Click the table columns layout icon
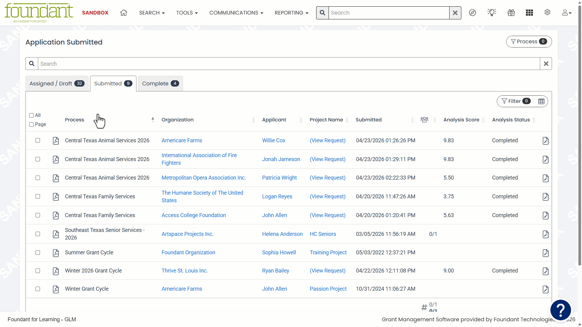This screenshot has width=582, height=327. pos(541,101)
